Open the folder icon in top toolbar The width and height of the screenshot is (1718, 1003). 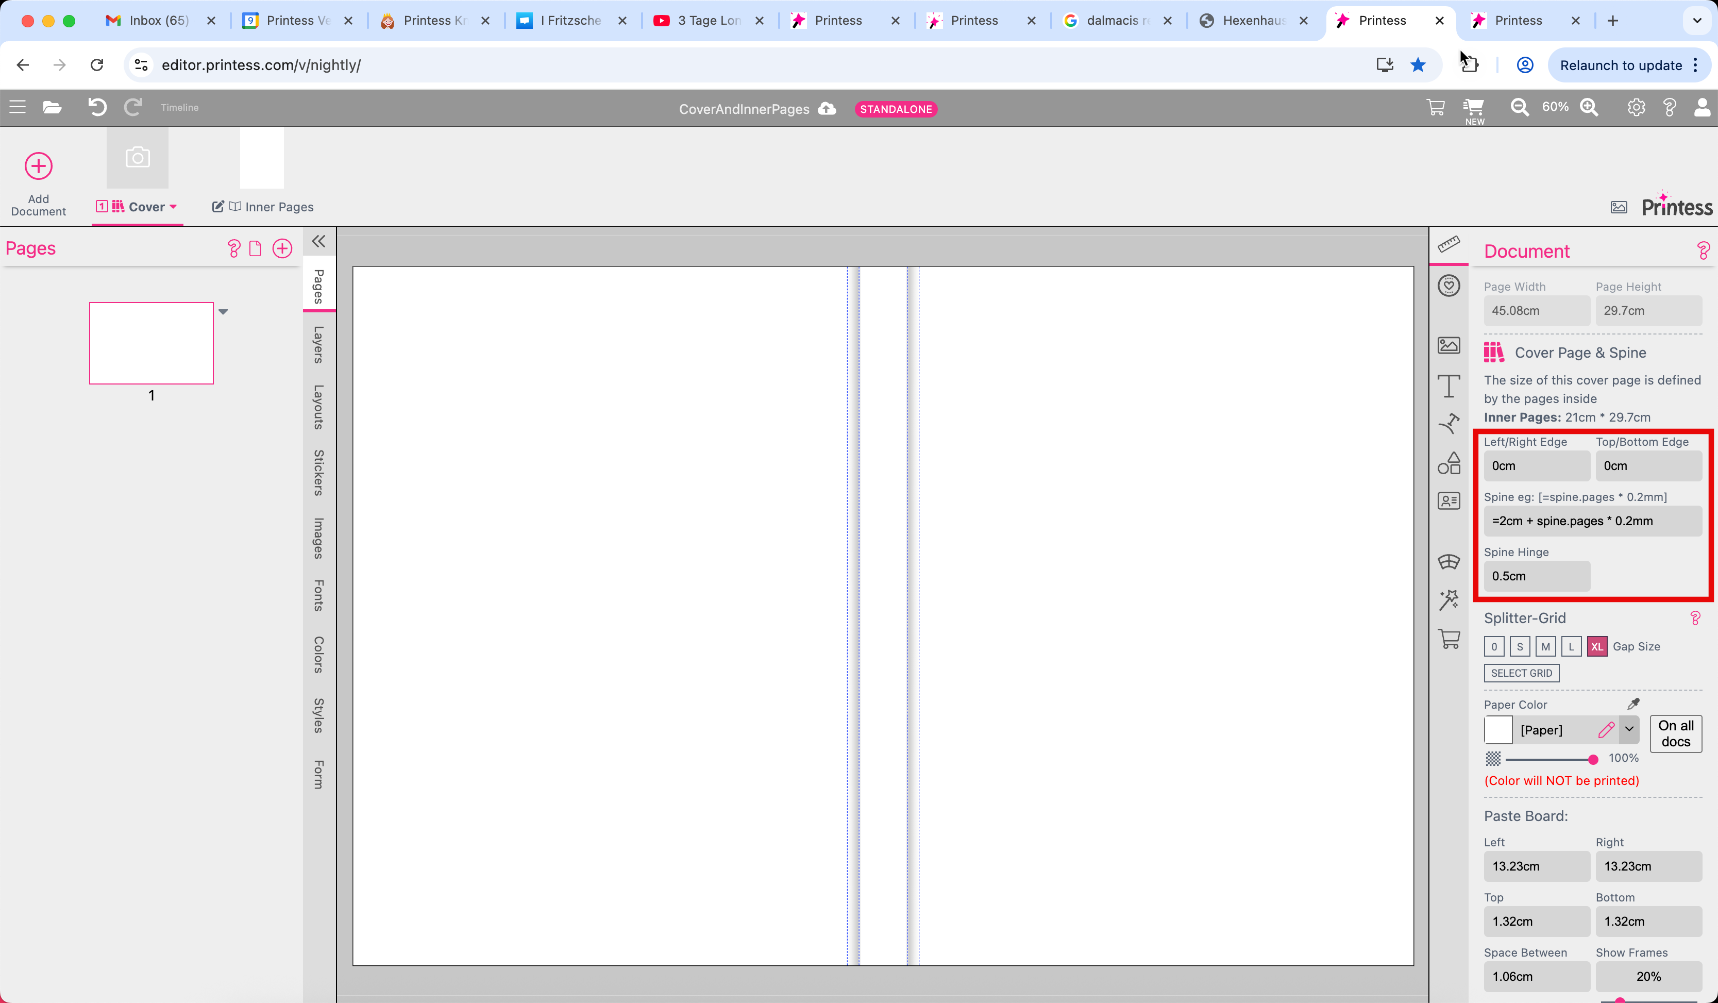pos(52,107)
